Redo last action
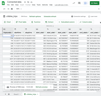 click(x=8, y=9)
